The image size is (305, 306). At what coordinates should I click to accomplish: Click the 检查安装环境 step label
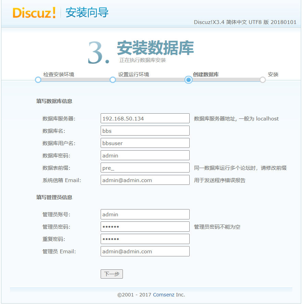click(59, 74)
